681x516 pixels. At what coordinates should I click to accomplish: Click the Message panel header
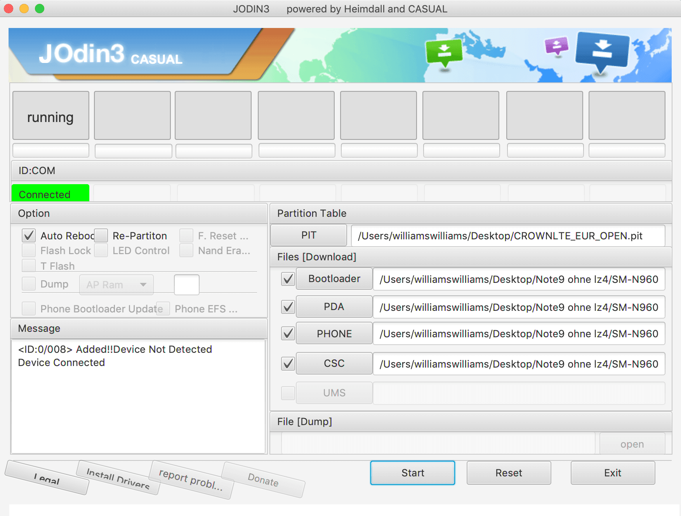click(139, 328)
